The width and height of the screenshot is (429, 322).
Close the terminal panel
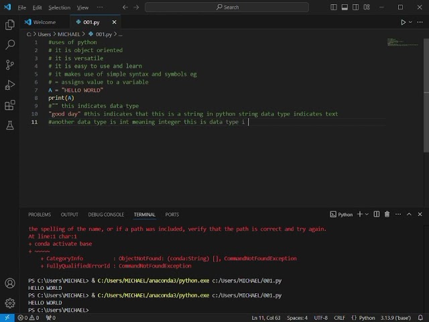pyautogui.click(x=420, y=215)
